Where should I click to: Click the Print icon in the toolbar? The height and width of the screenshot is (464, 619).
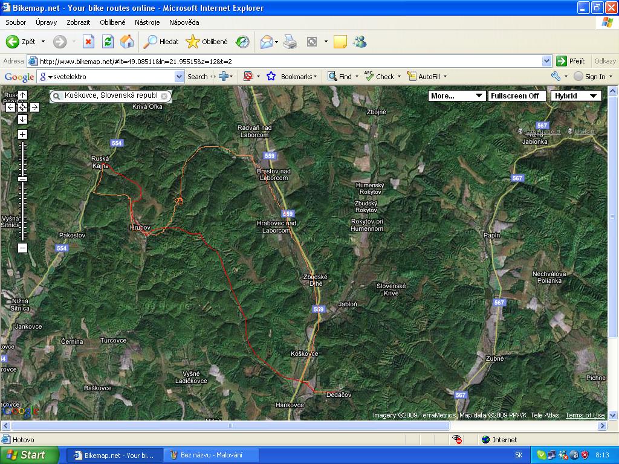[x=290, y=42]
